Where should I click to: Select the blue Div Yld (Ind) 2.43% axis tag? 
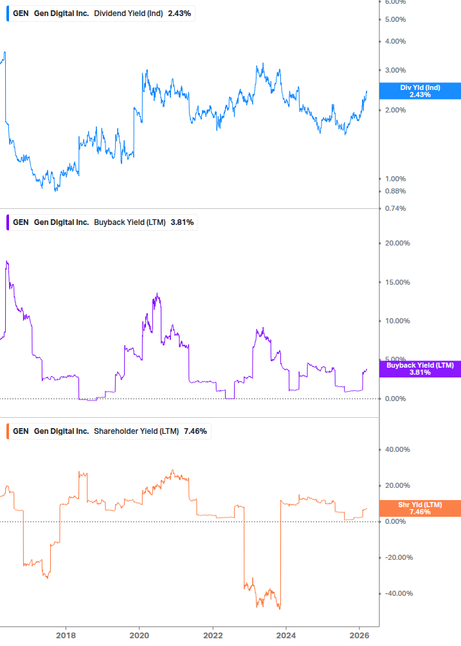(x=420, y=91)
